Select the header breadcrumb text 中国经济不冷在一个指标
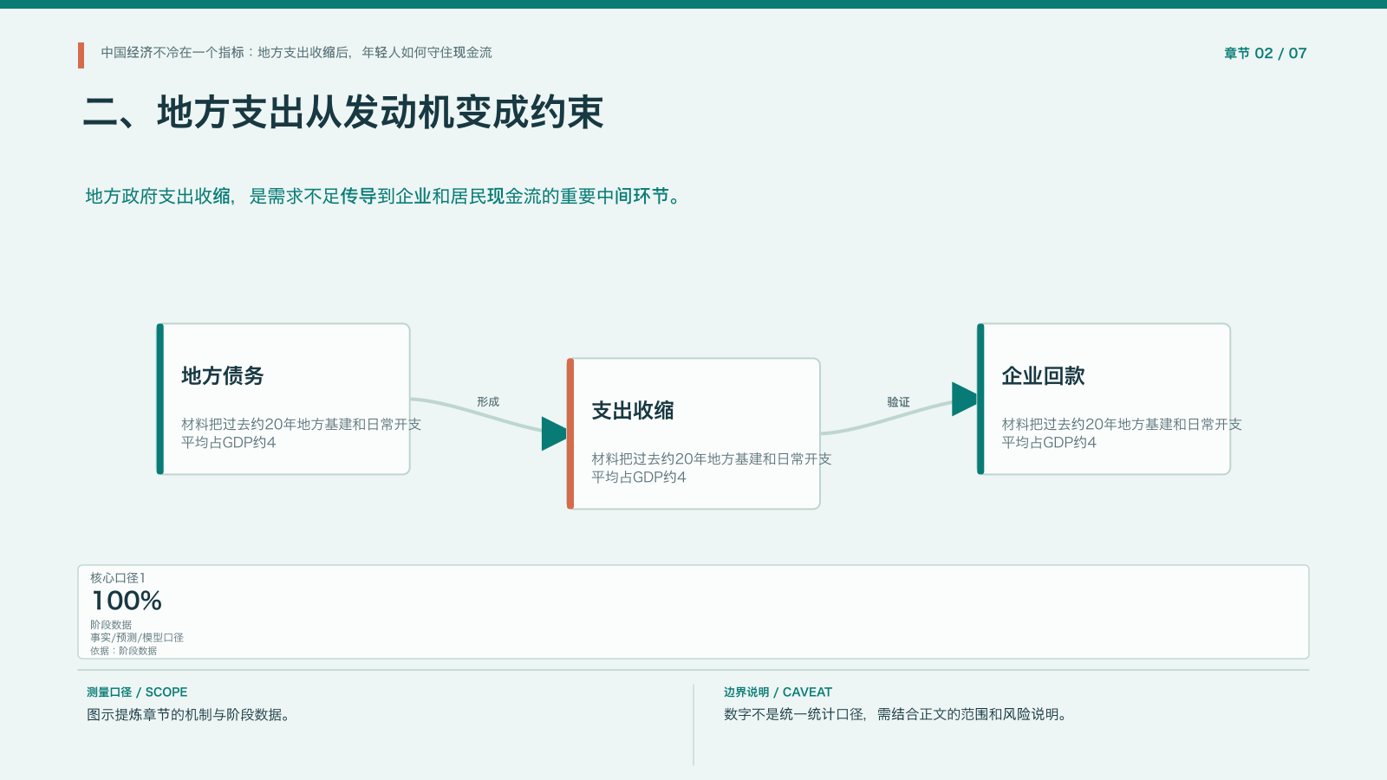Image resolution: width=1387 pixels, height=780 pixels. [173, 53]
